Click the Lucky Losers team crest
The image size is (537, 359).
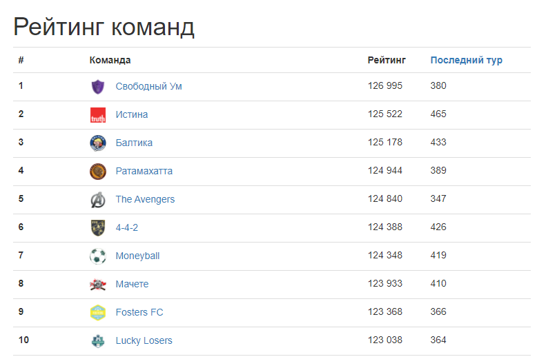pyautogui.click(x=98, y=341)
